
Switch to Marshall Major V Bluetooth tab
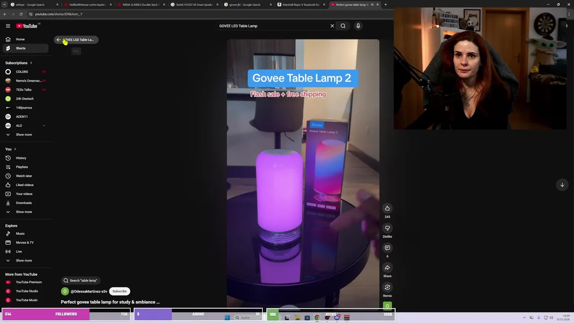(300, 4)
